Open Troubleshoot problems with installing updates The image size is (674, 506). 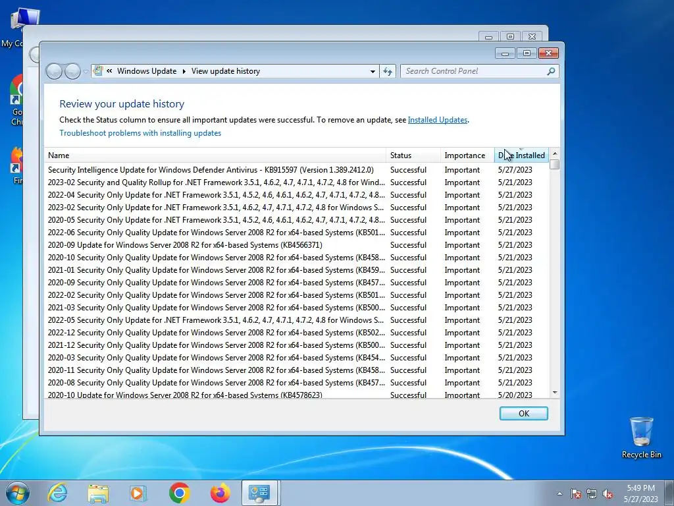click(x=140, y=133)
